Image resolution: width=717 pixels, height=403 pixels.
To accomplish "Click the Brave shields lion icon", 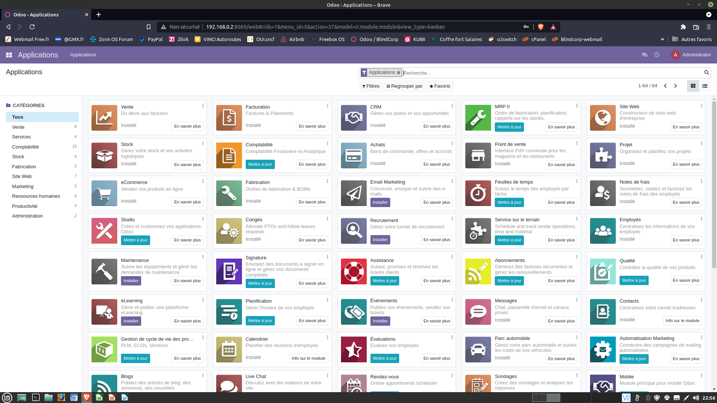I will pyautogui.click(x=540, y=27).
